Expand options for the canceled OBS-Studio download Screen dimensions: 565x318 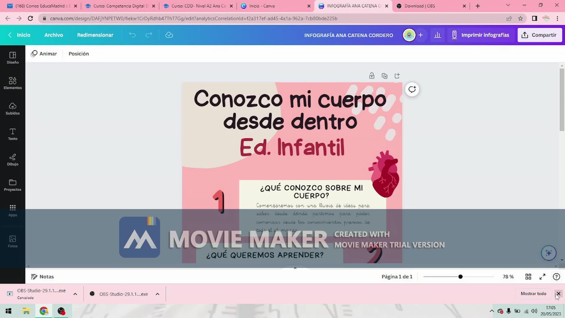(75, 294)
